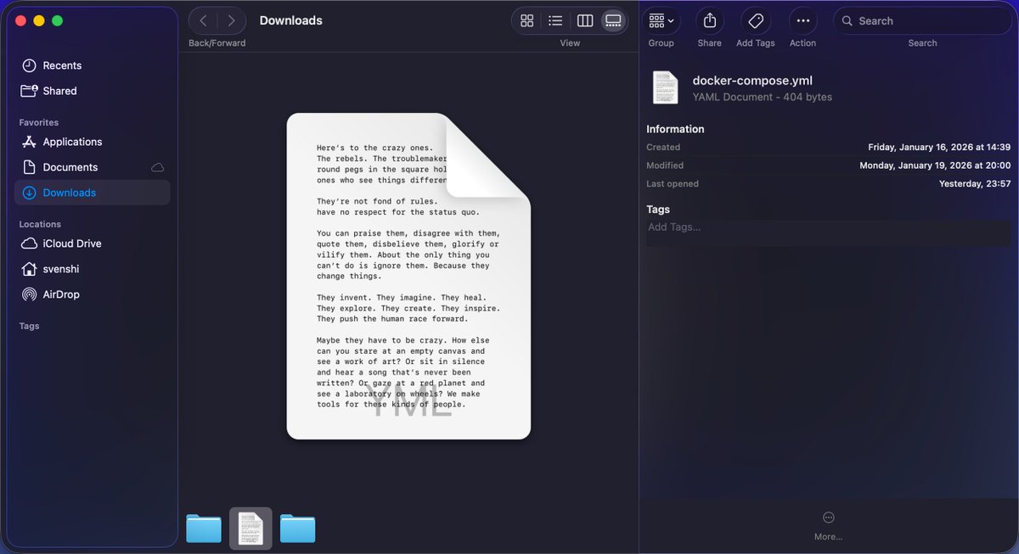This screenshot has width=1019, height=554.
Task: Click the Favorites section header
Action: pos(39,122)
